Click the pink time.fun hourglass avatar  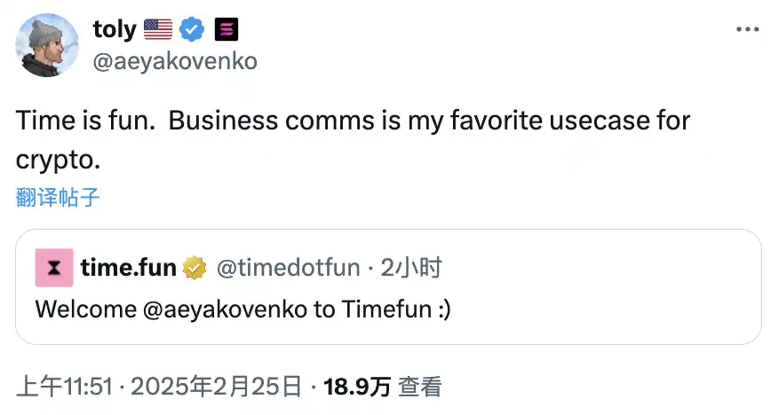point(53,268)
